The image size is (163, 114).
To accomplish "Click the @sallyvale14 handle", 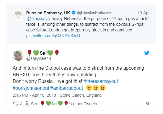I will coord(39,58).
